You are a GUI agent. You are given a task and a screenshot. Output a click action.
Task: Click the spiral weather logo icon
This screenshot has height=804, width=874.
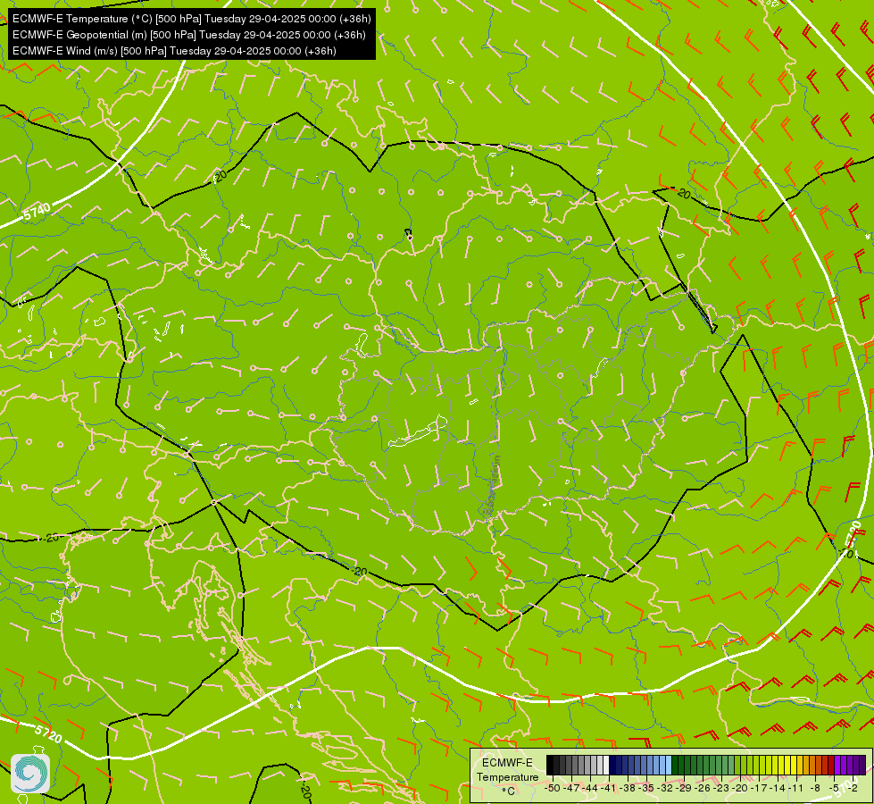(30, 774)
